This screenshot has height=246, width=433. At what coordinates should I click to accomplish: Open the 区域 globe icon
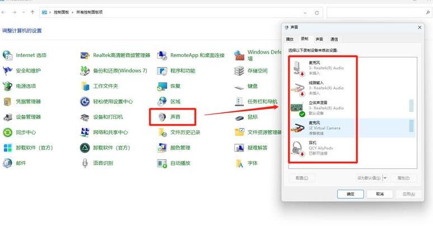tap(162, 102)
